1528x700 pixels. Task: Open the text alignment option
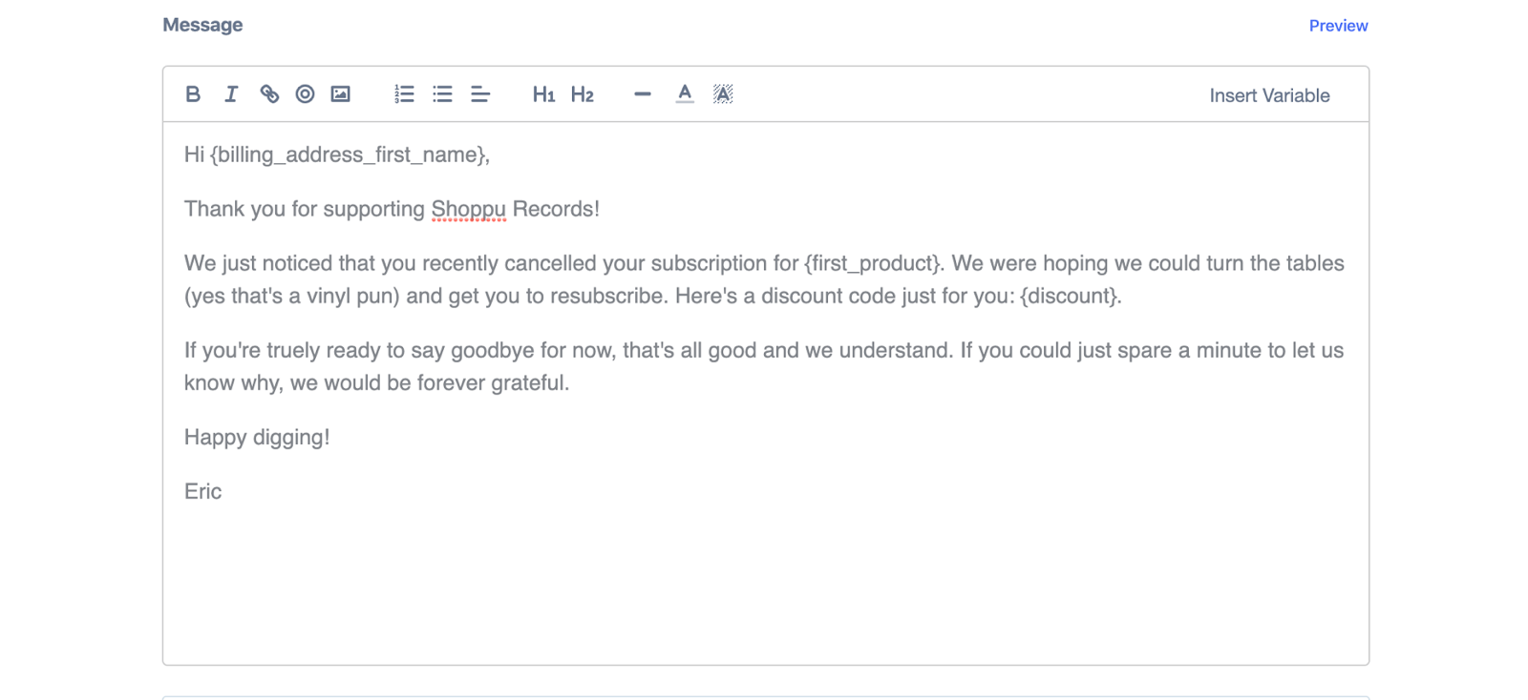[480, 94]
